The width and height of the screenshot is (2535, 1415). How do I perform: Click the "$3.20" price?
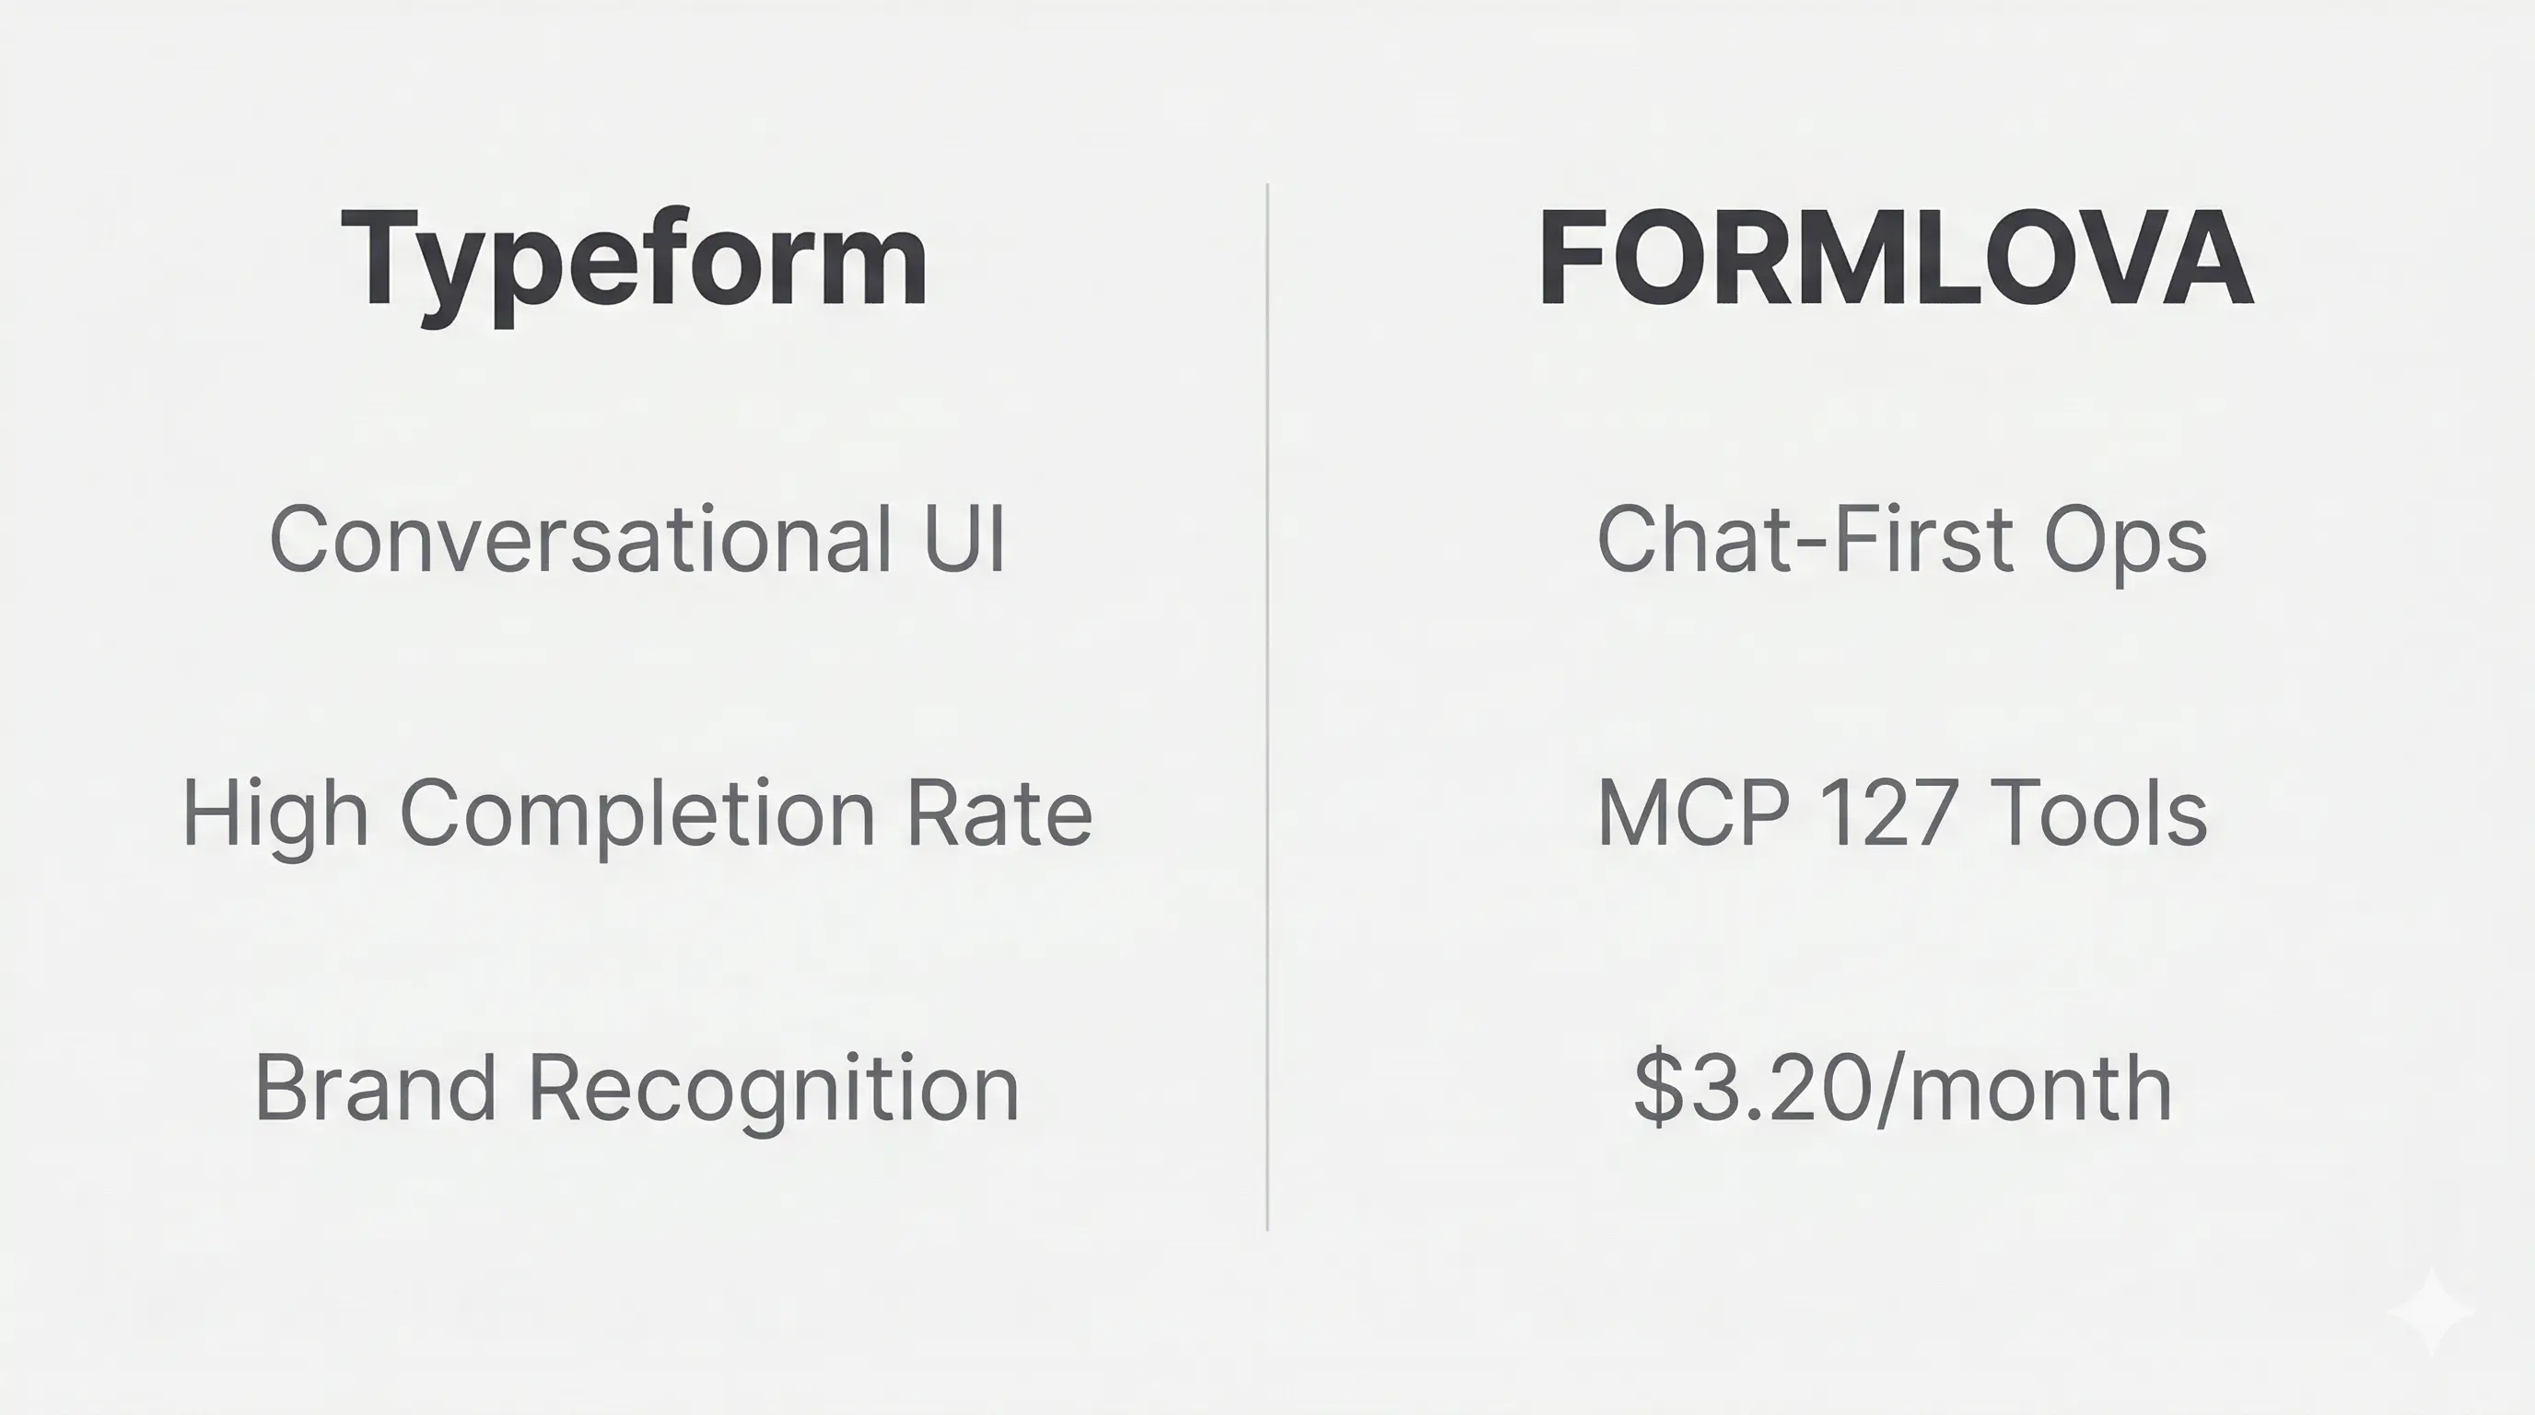click(x=1752, y=1088)
